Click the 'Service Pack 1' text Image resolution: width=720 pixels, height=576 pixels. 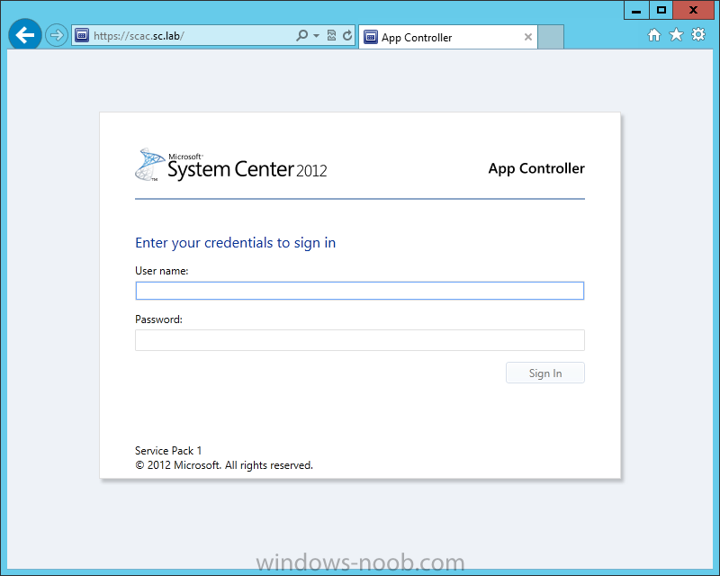[x=168, y=451]
